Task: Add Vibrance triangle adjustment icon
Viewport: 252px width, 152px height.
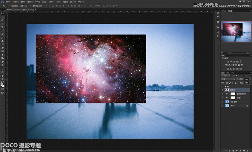Action: pos(241,62)
